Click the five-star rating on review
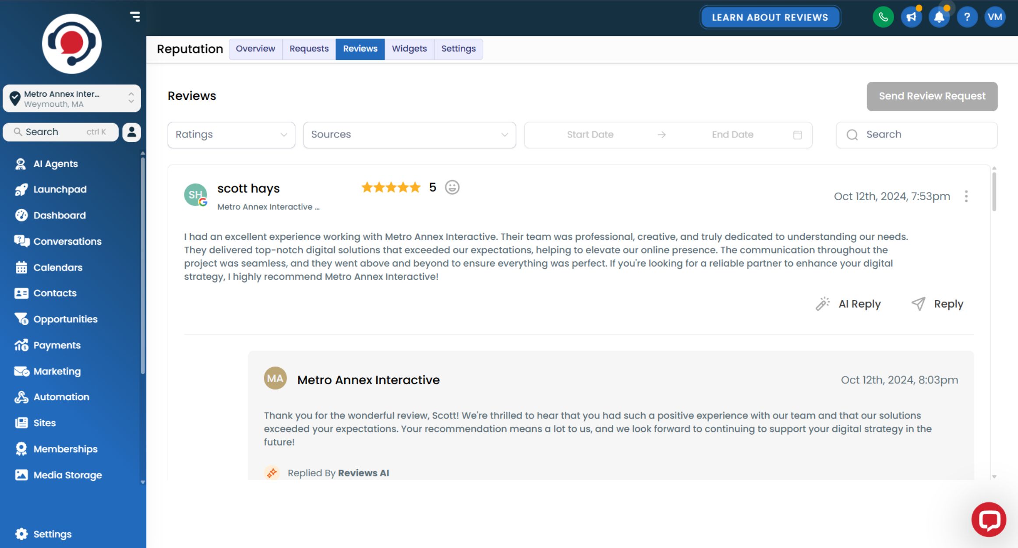 tap(391, 187)
